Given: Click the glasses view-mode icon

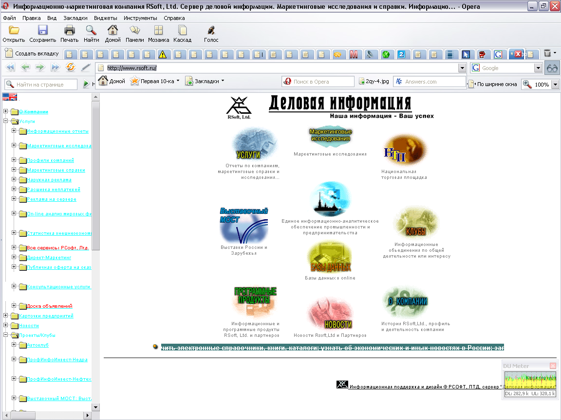Looking at the screenshot, I should pyautogui.click(x=552, y=68).
